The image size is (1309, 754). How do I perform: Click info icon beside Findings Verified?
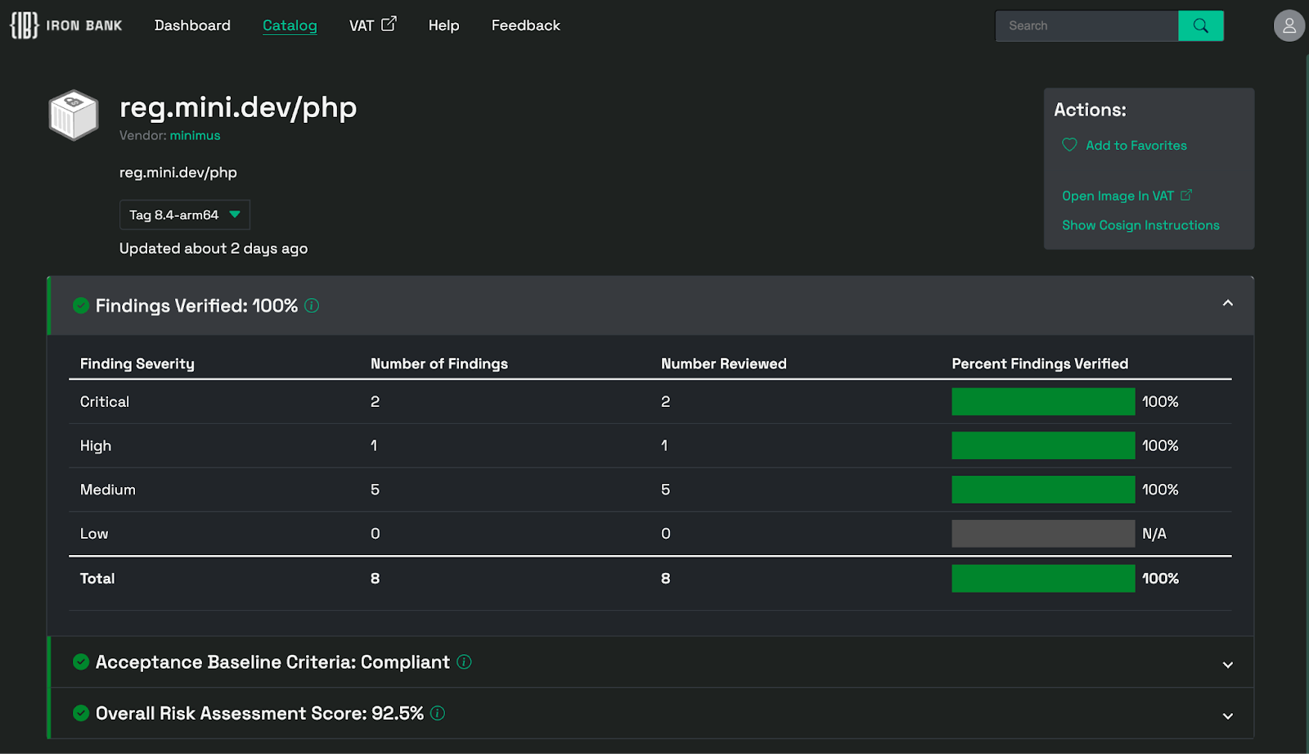tap(312, 305)
